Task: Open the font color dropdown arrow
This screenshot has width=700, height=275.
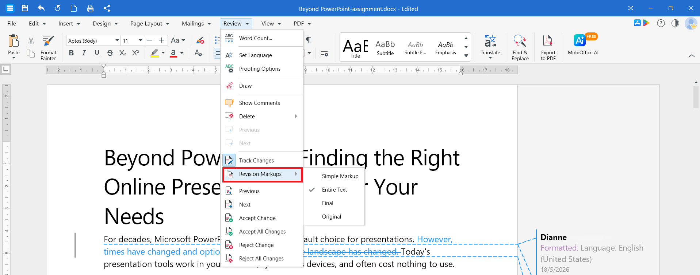Action: [182, 53]
